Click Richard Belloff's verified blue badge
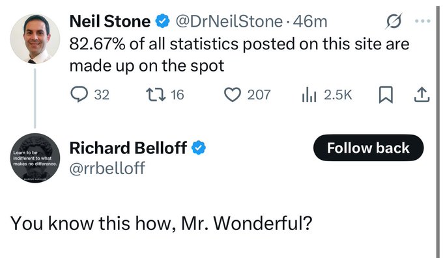443x258 pixels. (199, 148)
